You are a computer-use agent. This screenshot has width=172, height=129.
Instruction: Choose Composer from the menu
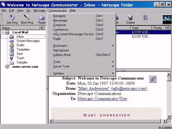point(82,25)
